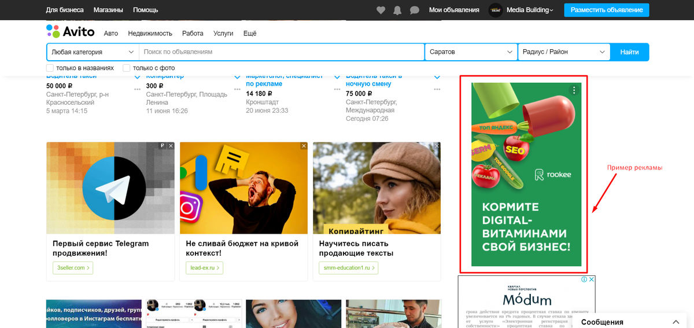Open options dots for the 14 180 ₽ listing

[337, 89]
